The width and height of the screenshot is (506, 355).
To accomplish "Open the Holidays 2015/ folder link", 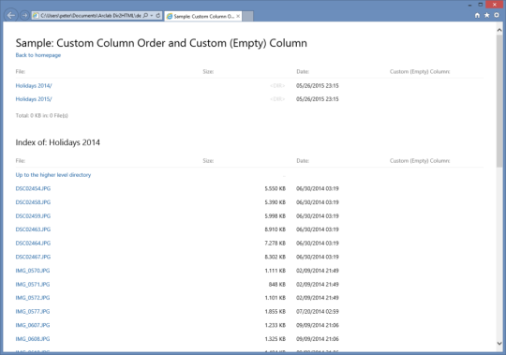I will tap(34, 99).
